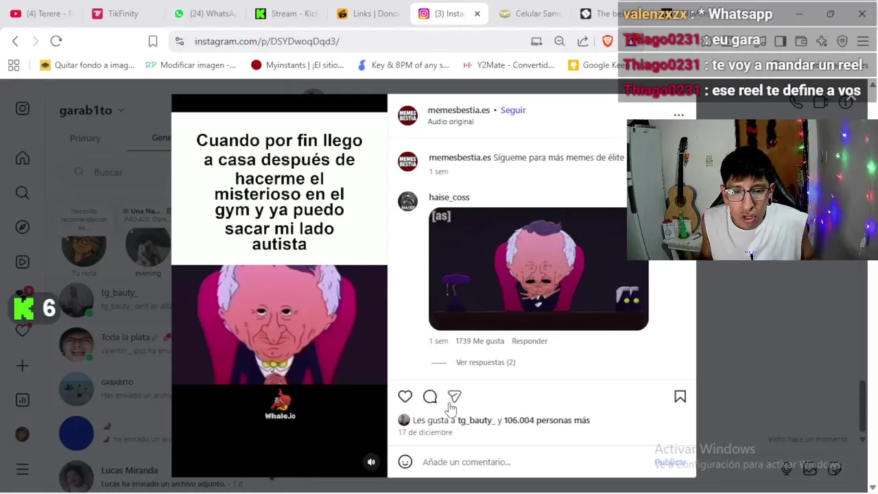878x494 pixels.
Task: Open the zoom magnifier icon in the address bar
Action: point(560,41)
